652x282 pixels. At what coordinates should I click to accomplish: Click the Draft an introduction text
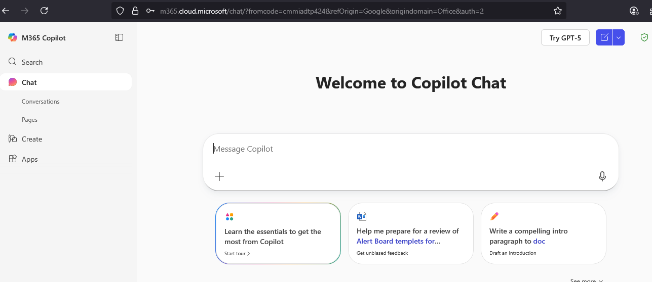[513, 253]
